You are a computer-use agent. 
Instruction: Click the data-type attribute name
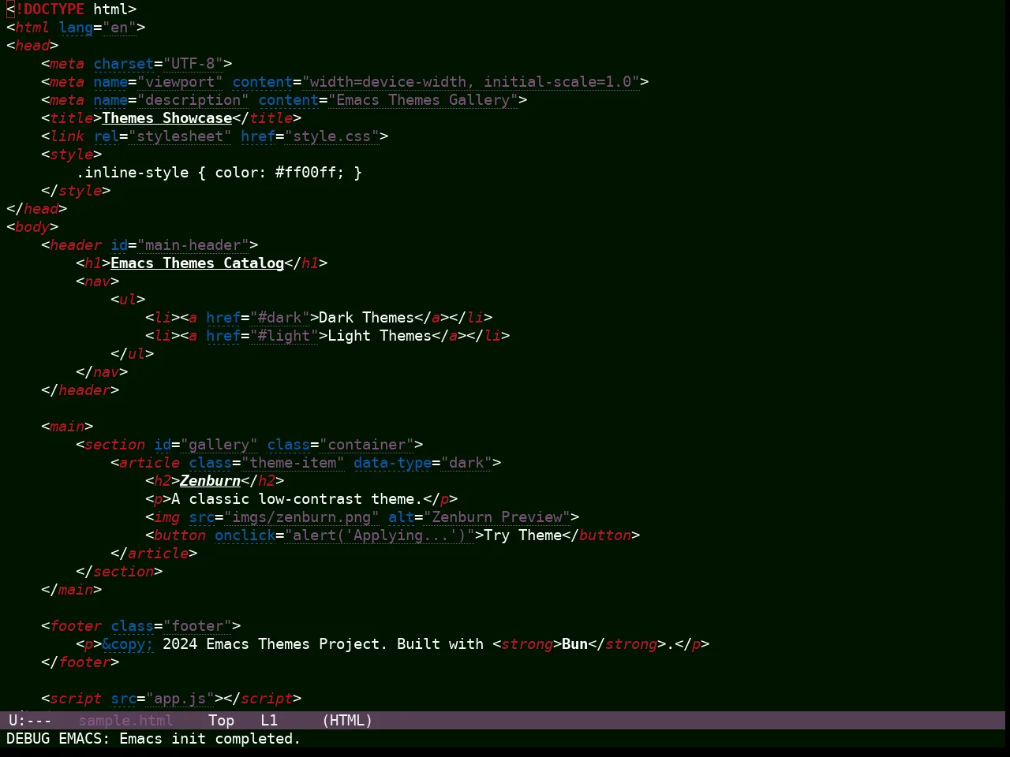[393, 463]
